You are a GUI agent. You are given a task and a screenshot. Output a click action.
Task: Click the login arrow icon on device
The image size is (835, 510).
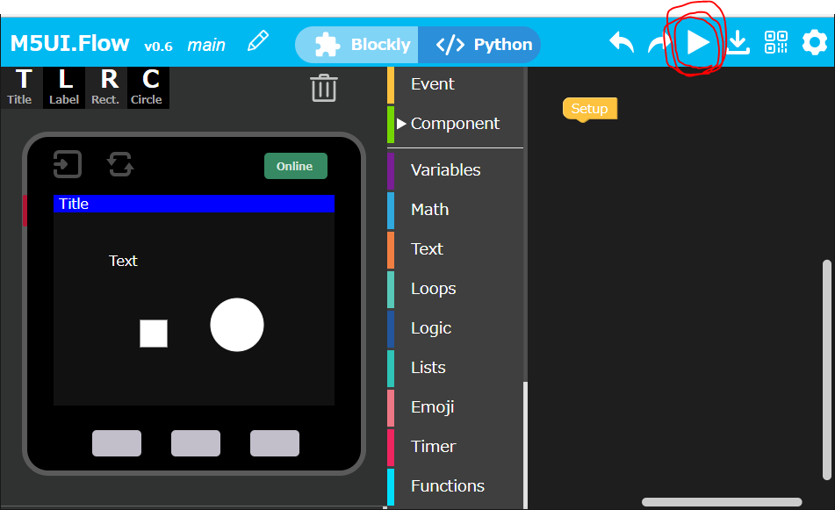[x=68, y=164]
